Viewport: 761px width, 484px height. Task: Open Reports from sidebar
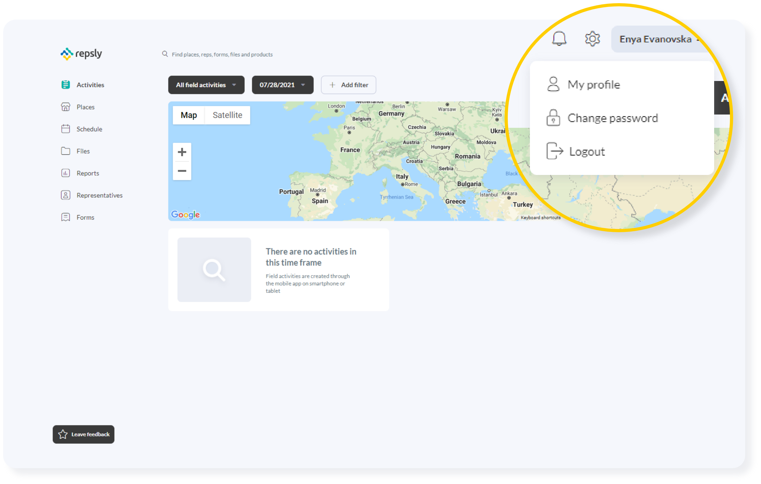(88, 173)
